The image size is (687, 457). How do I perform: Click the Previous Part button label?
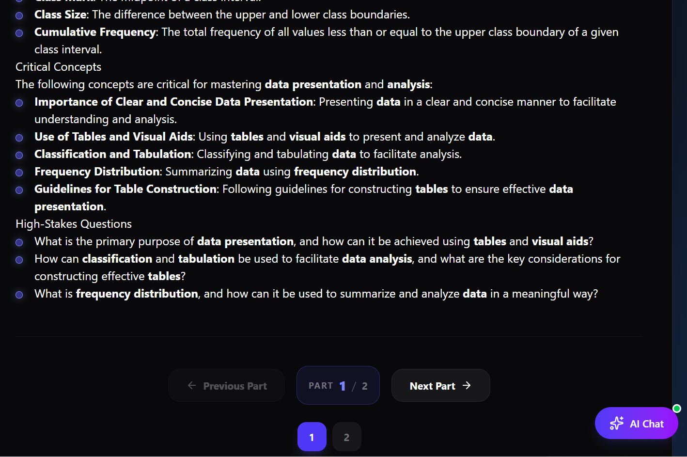pyautogui.click(x=235, y=386)
